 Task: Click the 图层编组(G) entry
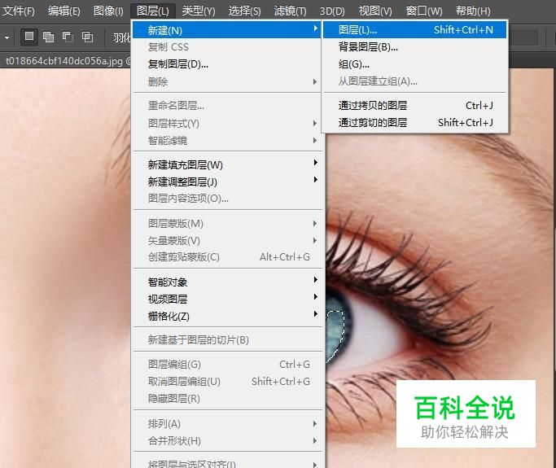coord(227,364)
